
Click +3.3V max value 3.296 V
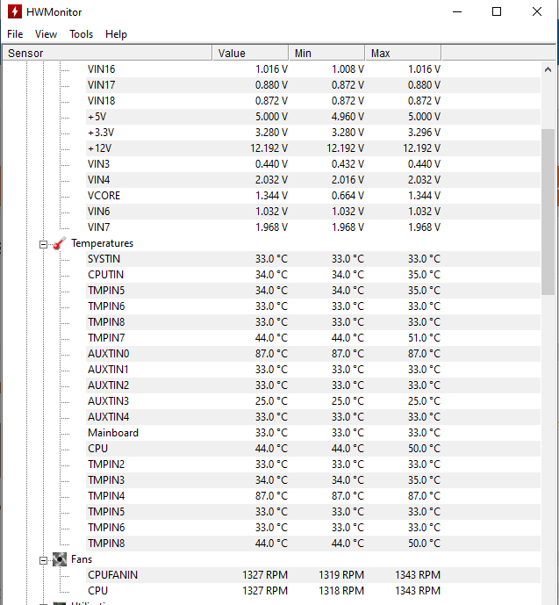424,133
